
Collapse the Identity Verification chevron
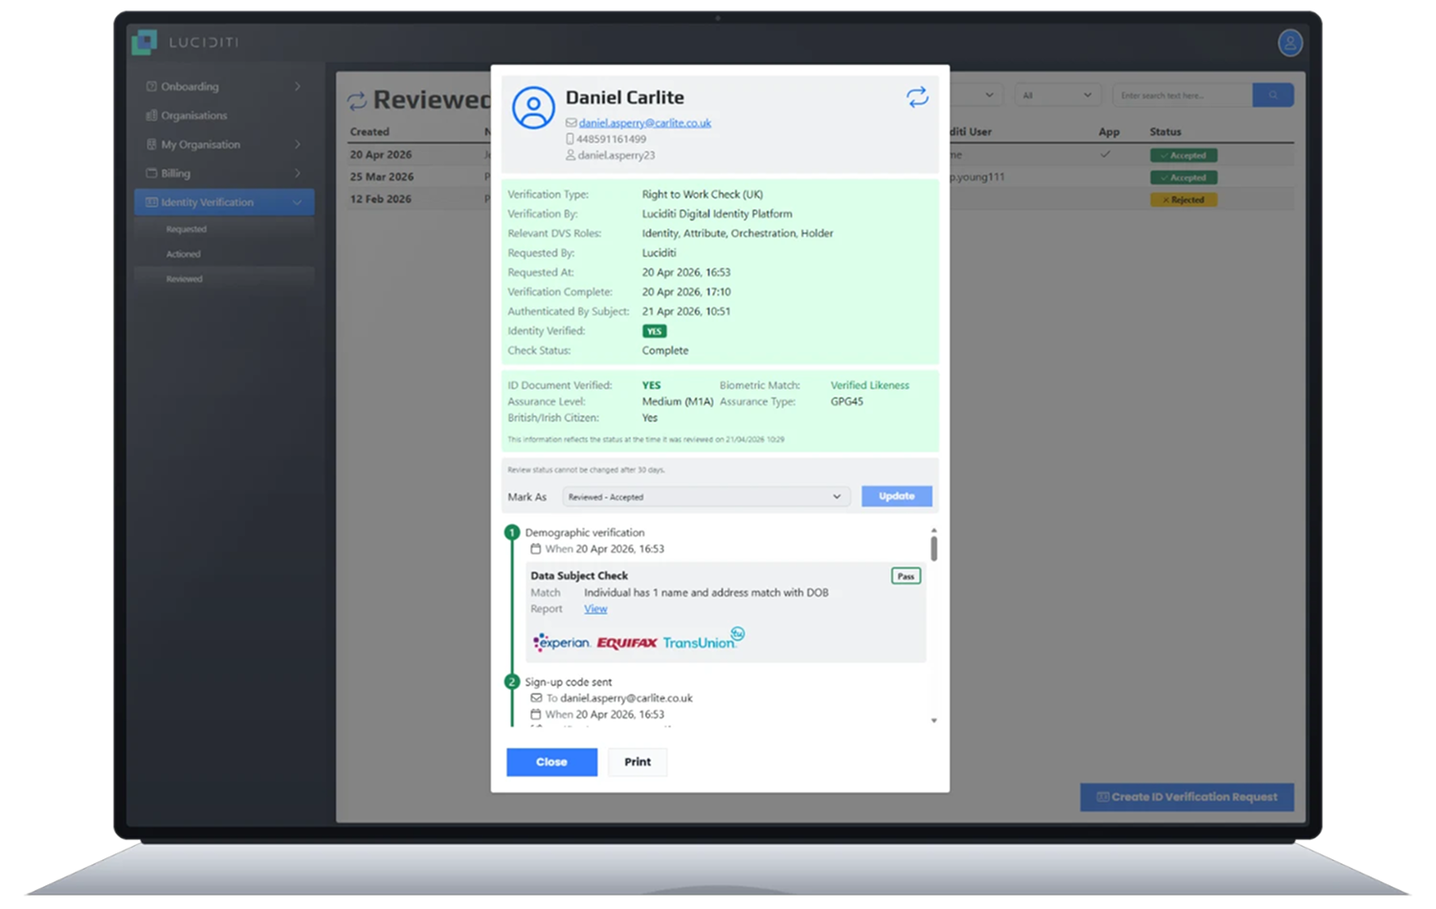pos(298,202)
